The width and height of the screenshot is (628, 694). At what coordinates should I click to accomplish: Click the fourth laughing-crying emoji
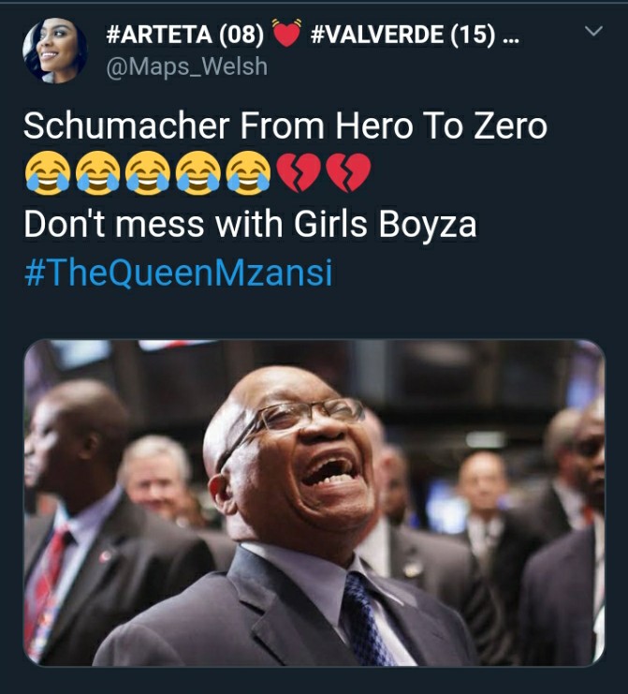point(198,173)
